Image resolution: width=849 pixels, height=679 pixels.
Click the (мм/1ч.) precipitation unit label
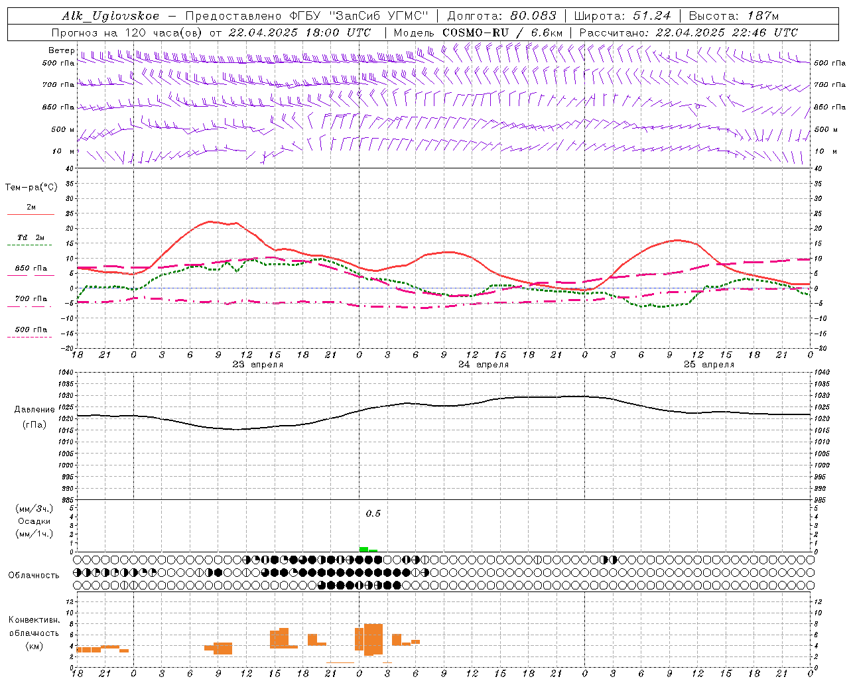click(34, 534)
